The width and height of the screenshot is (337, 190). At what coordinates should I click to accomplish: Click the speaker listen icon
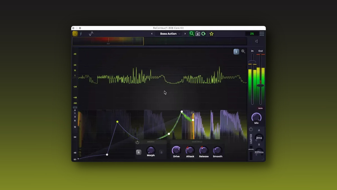[x=256, y=41]
